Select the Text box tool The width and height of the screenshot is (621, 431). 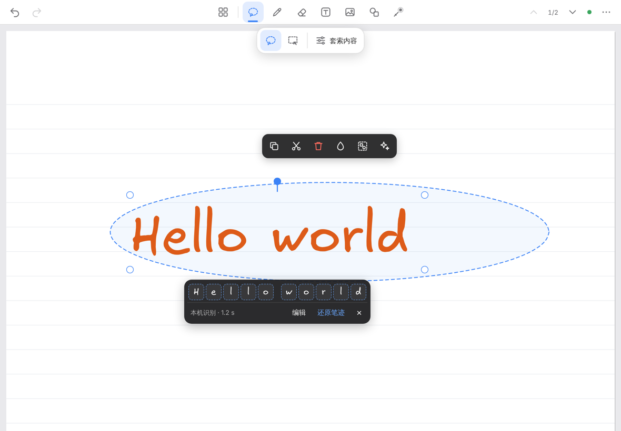click(x=326, y=12)
